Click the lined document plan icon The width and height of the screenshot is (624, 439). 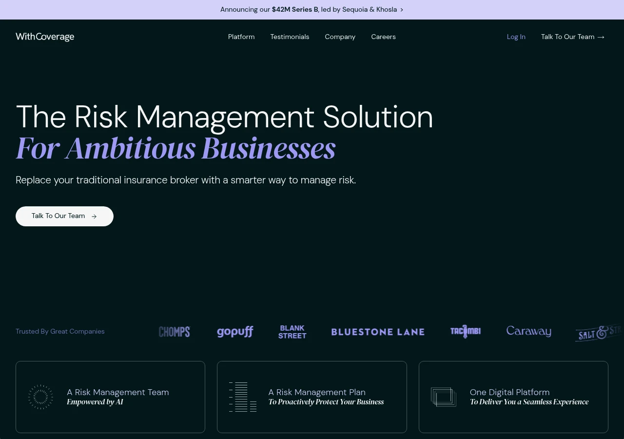(243, 397)
